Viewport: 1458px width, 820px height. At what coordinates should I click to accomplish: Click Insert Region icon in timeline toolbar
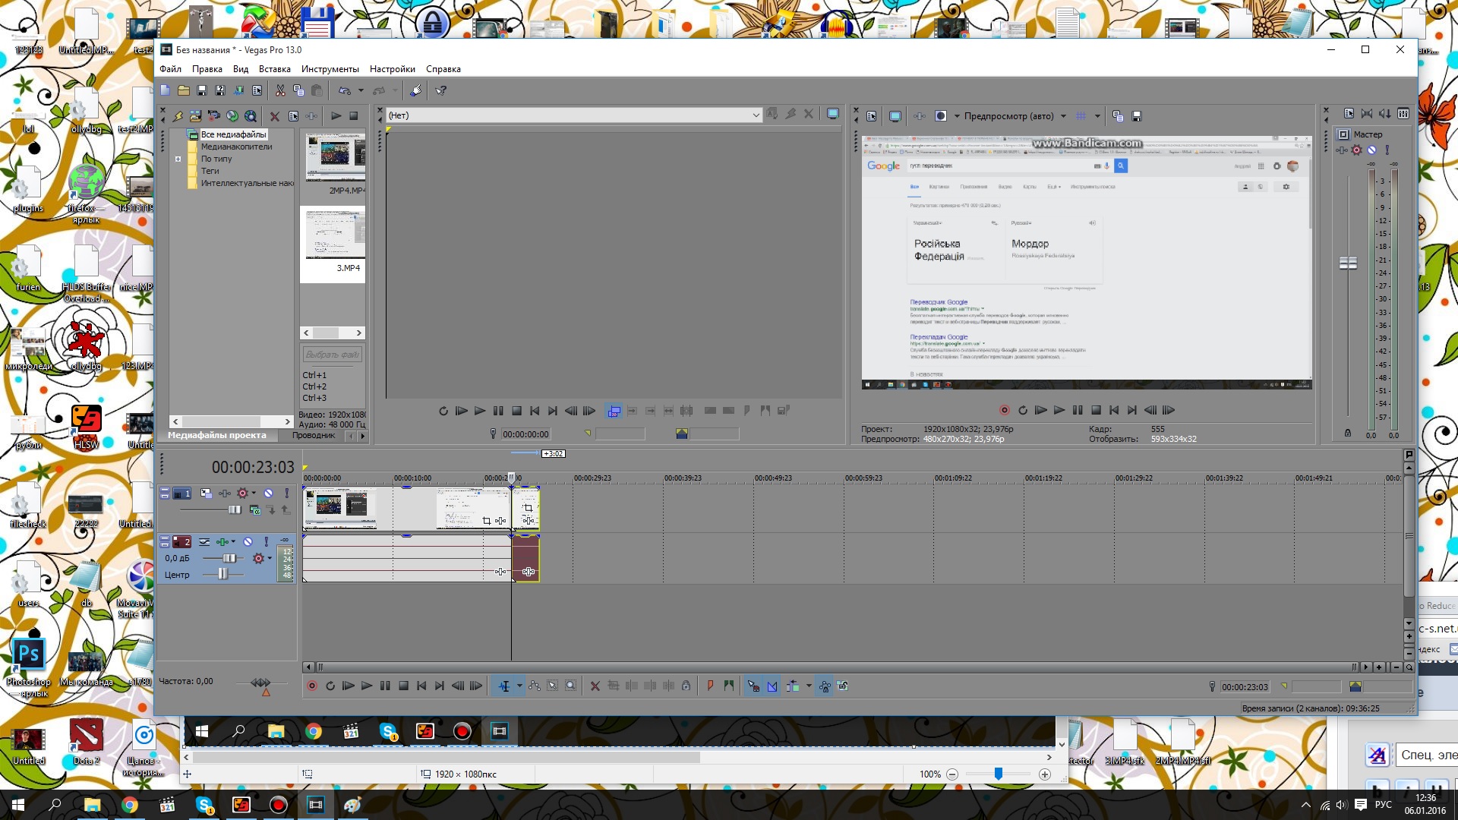coord(729,686)
